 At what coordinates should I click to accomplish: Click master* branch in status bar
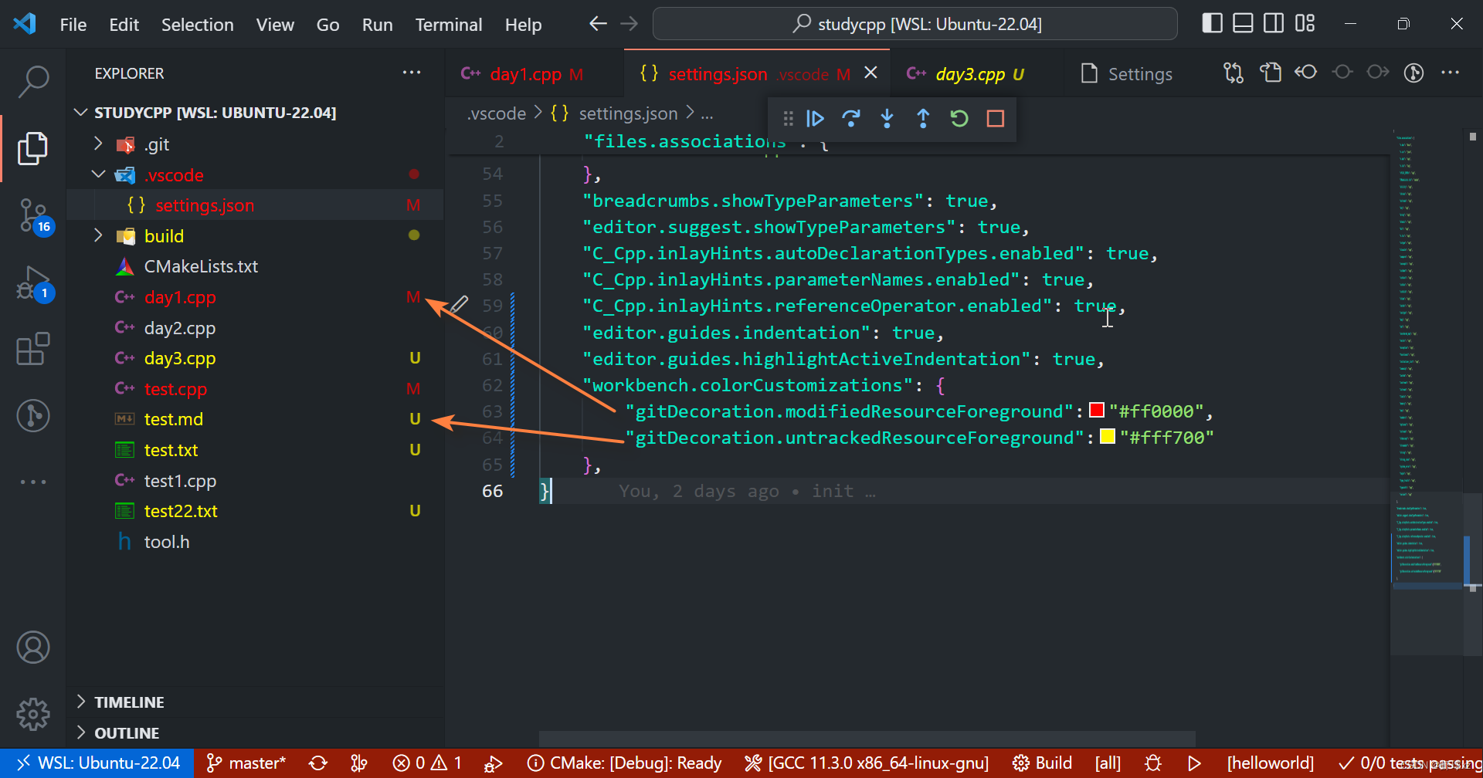(246, 763)
